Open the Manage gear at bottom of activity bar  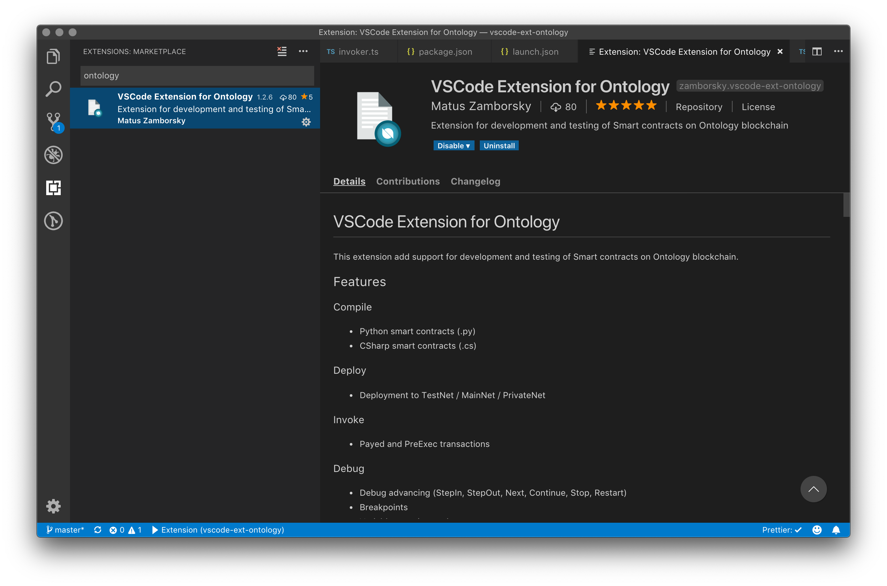pyautogui.click(x=53, y=506)
